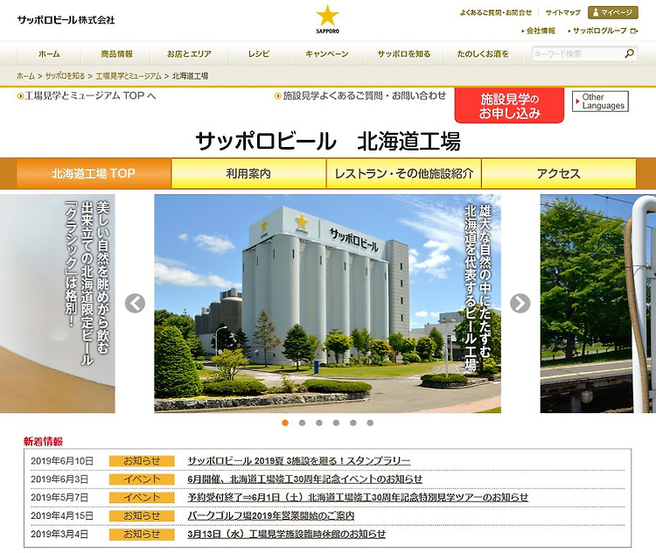Click お知らせ tag dated 2019年3月4日
656x553 pixels.
pyautogui.click(x=142, y=534)
